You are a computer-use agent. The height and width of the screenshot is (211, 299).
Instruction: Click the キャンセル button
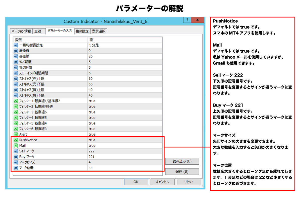pyautogui.click(x=162, y=182)
